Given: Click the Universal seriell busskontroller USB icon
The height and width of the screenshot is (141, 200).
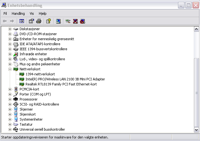Looking at the screenshot, I should [16, 129].
